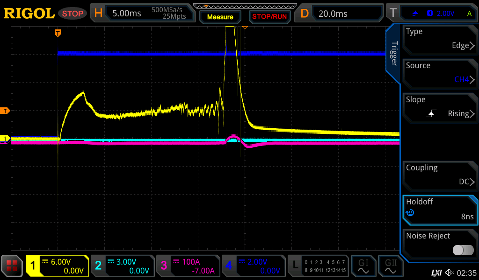Expand the Coupling DC option list

click(440, 175)
